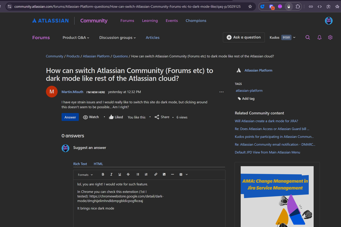Image resolution: width=341 pixels, height=227 pixels.
Task: Apply bold formatting in editor
Action: click(103, 174)
